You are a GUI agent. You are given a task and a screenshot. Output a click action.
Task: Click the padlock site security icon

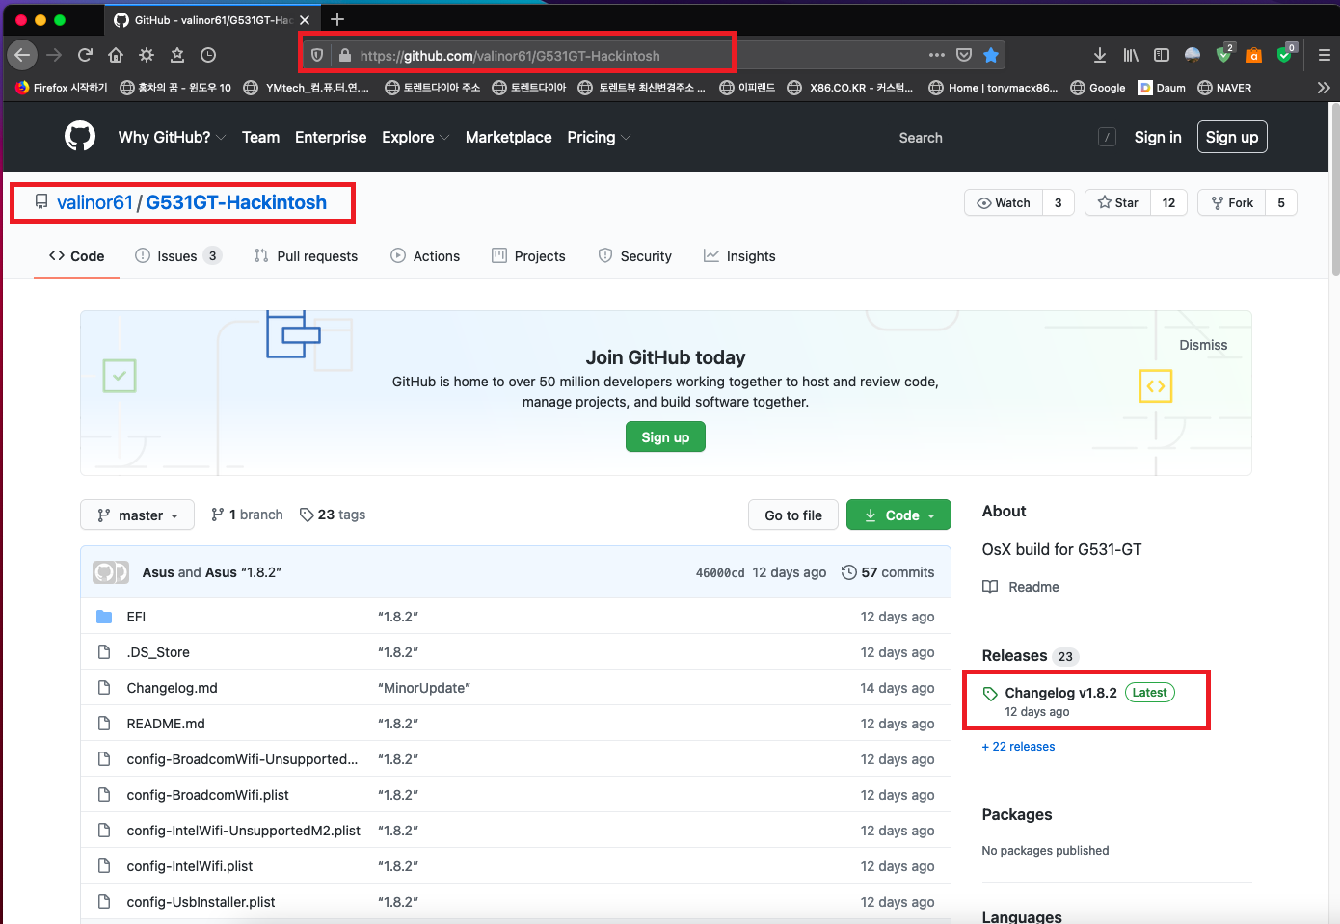(344, 55)
